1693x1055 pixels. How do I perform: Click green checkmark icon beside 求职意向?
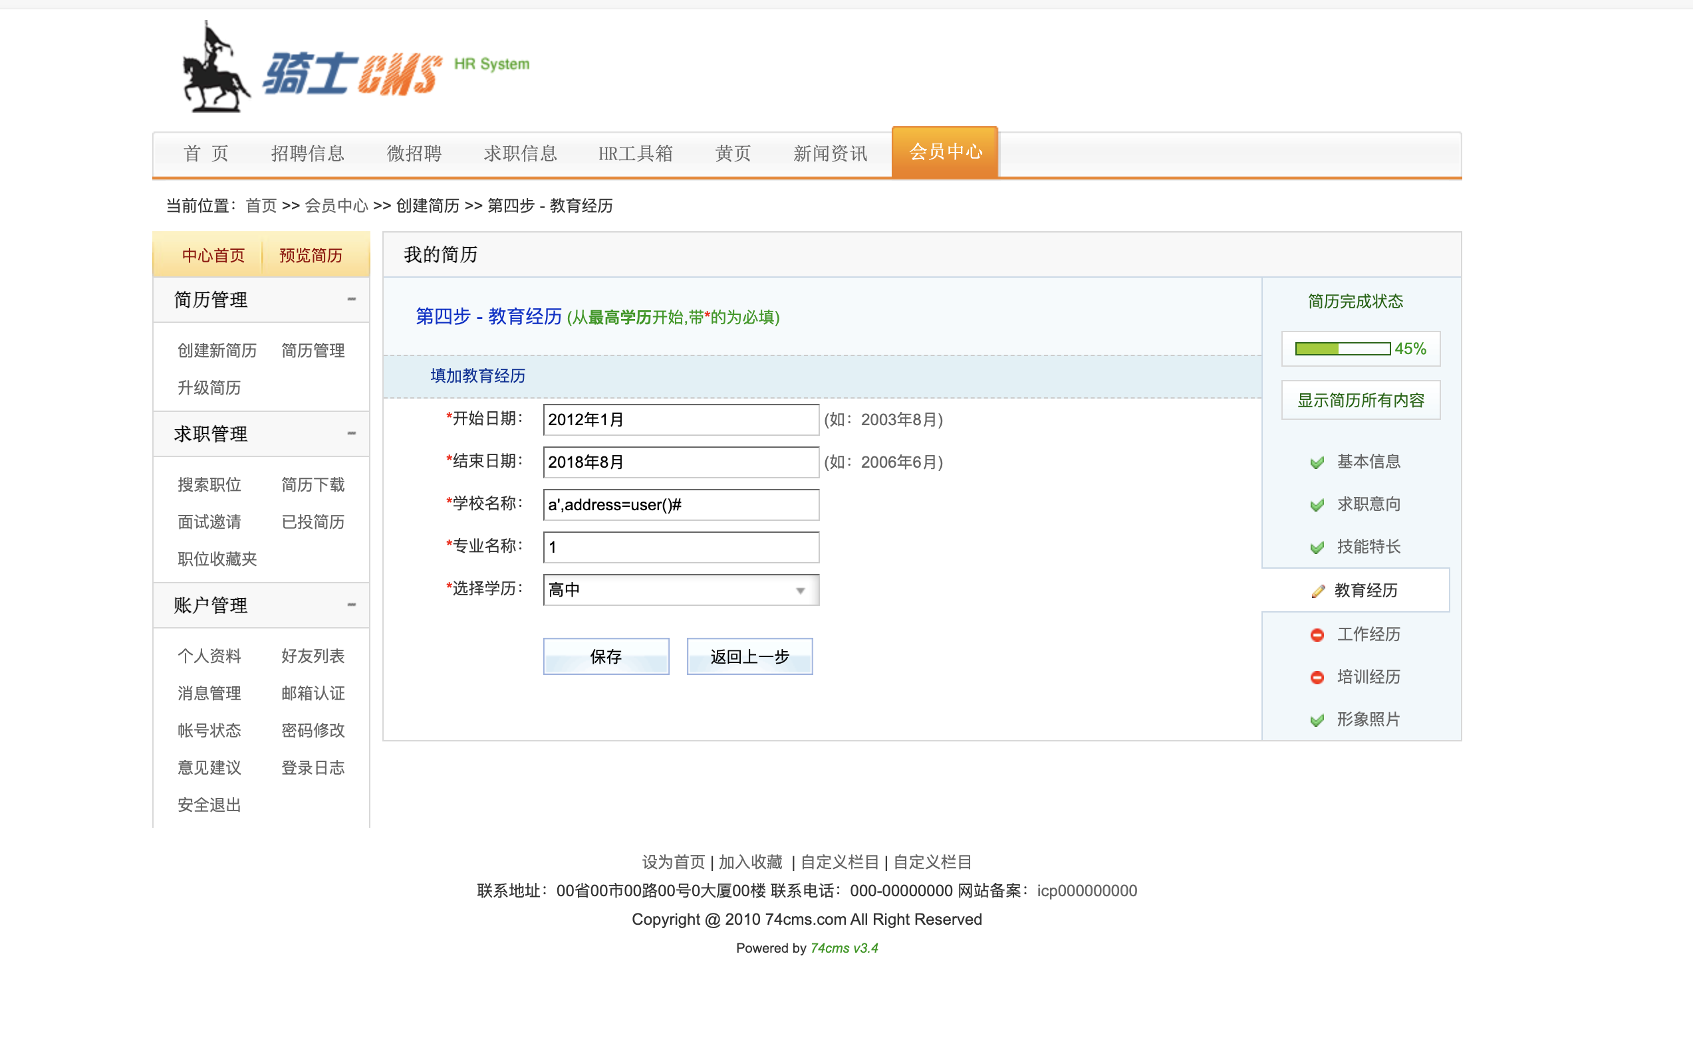tap(1317, 505)
